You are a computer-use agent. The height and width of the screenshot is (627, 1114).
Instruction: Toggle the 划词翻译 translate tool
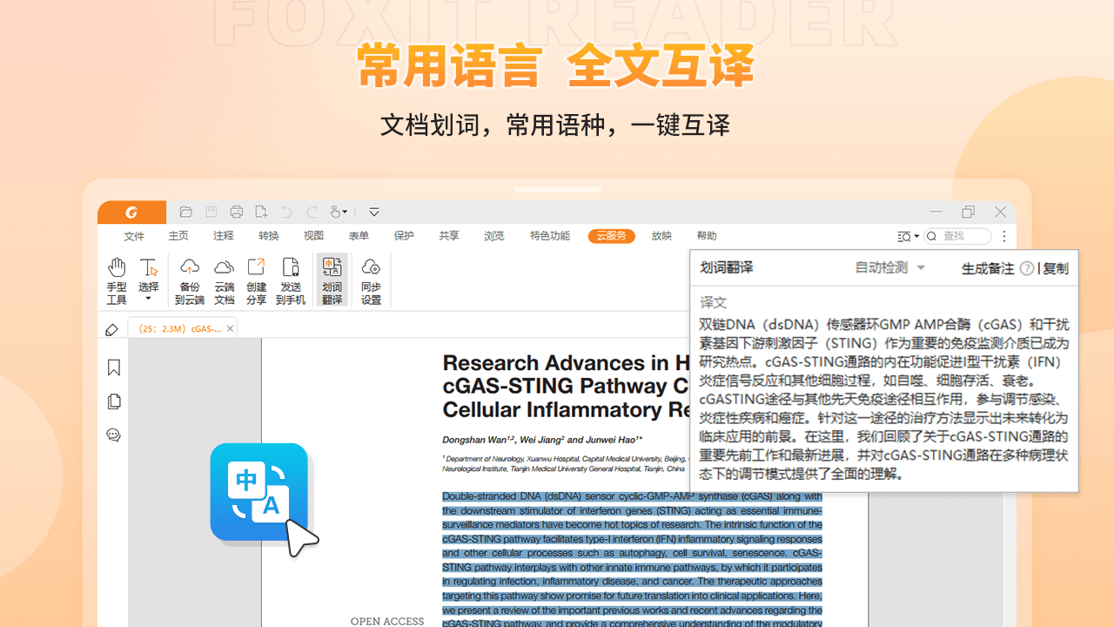[332, 280]
